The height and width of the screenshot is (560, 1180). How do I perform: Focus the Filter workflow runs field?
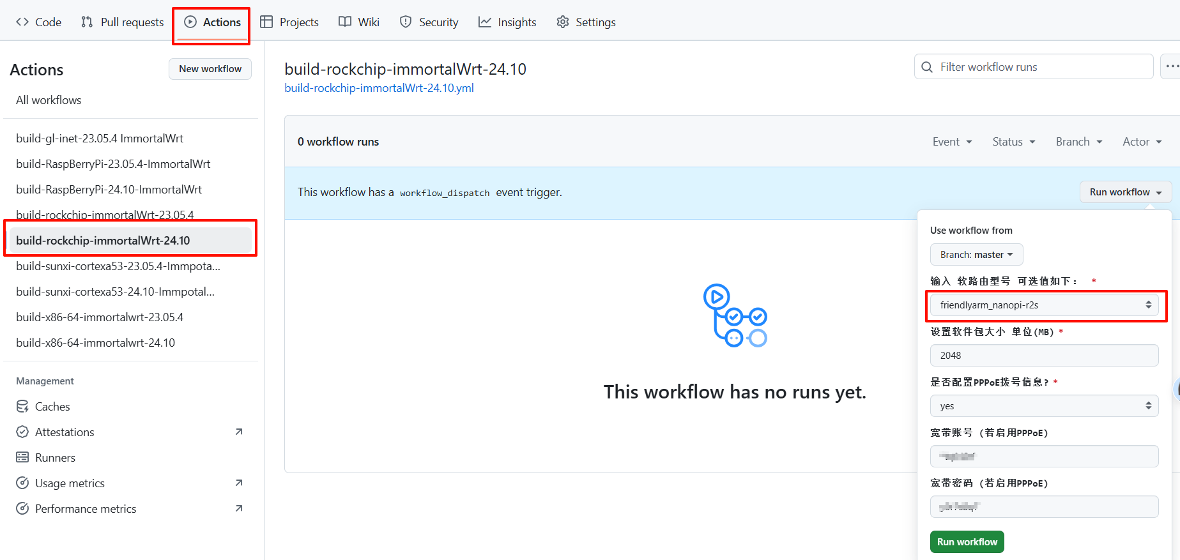coord(1034,67)
